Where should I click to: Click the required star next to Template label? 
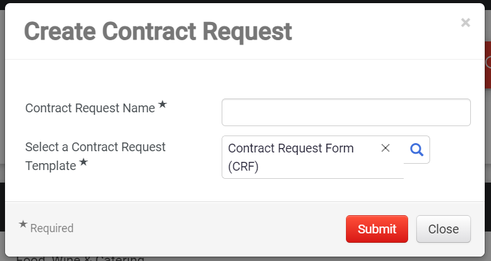point(84,162)
